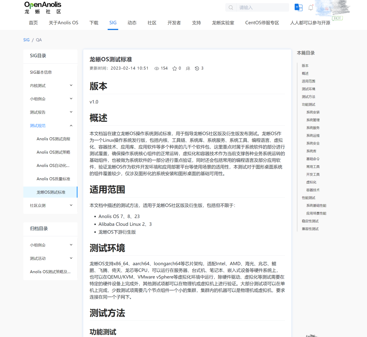This screenshot has width=367, height=337.
Task: Open the 支持 nav item
Action: (x=196, y=23)
